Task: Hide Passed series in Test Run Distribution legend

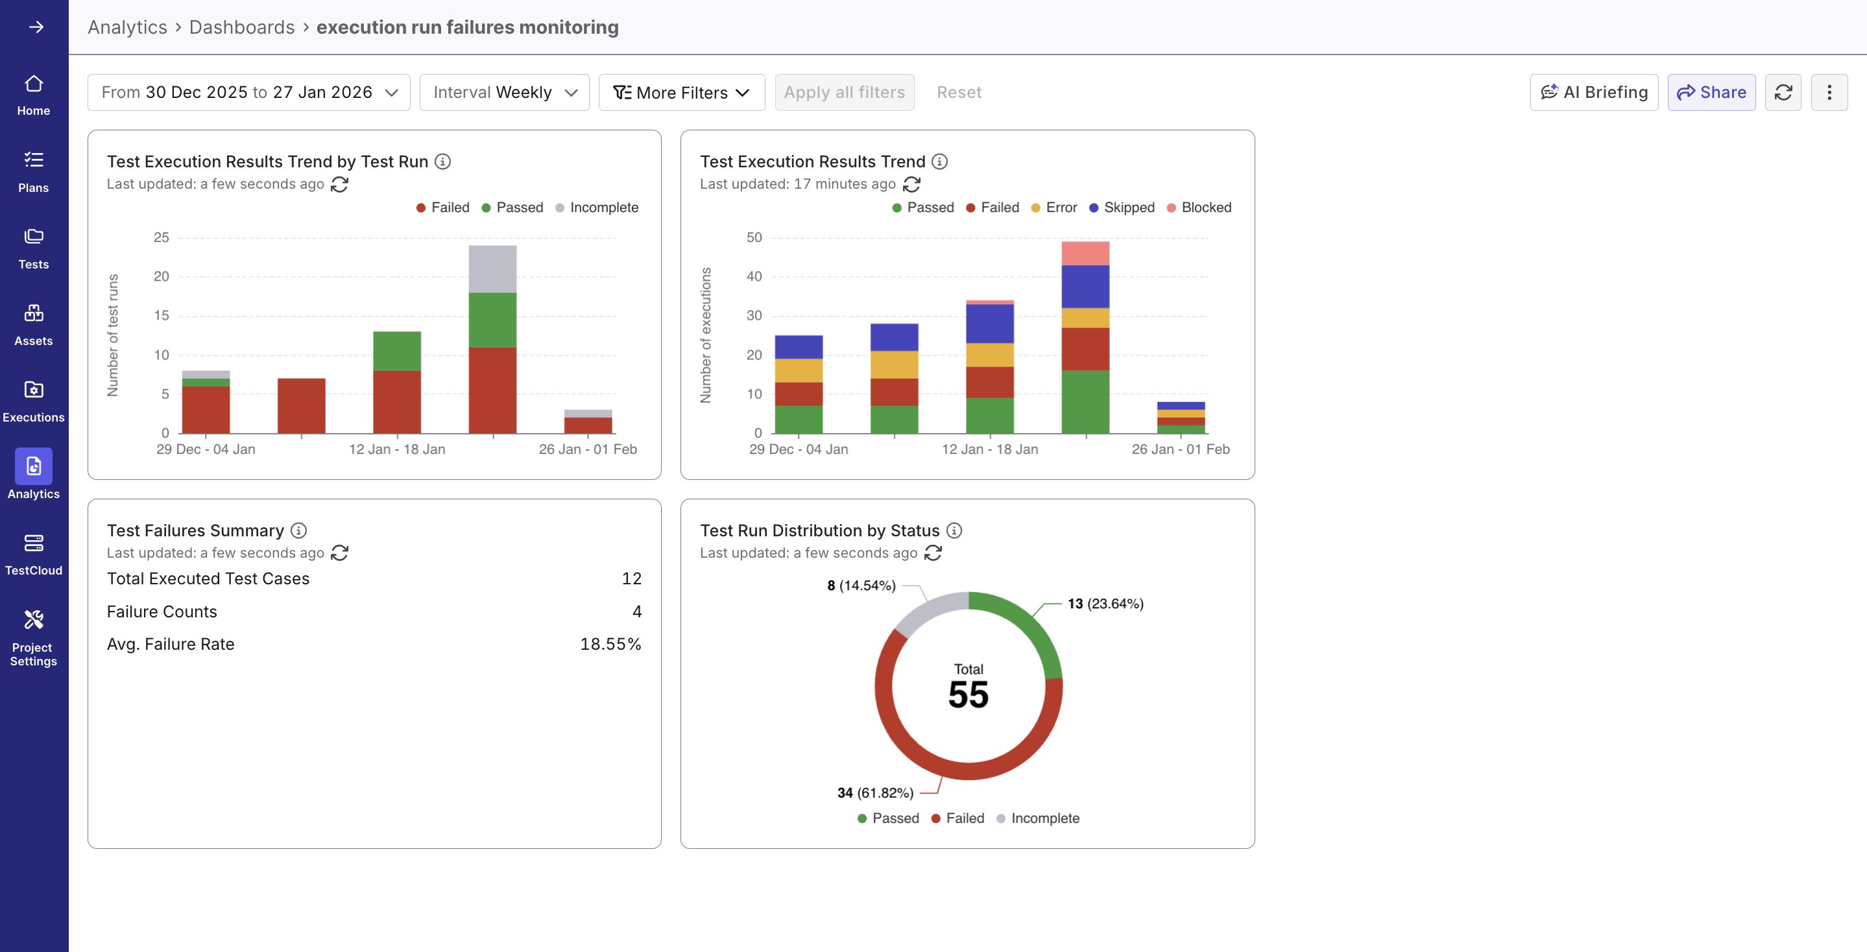Action: (x=888, y=818)
